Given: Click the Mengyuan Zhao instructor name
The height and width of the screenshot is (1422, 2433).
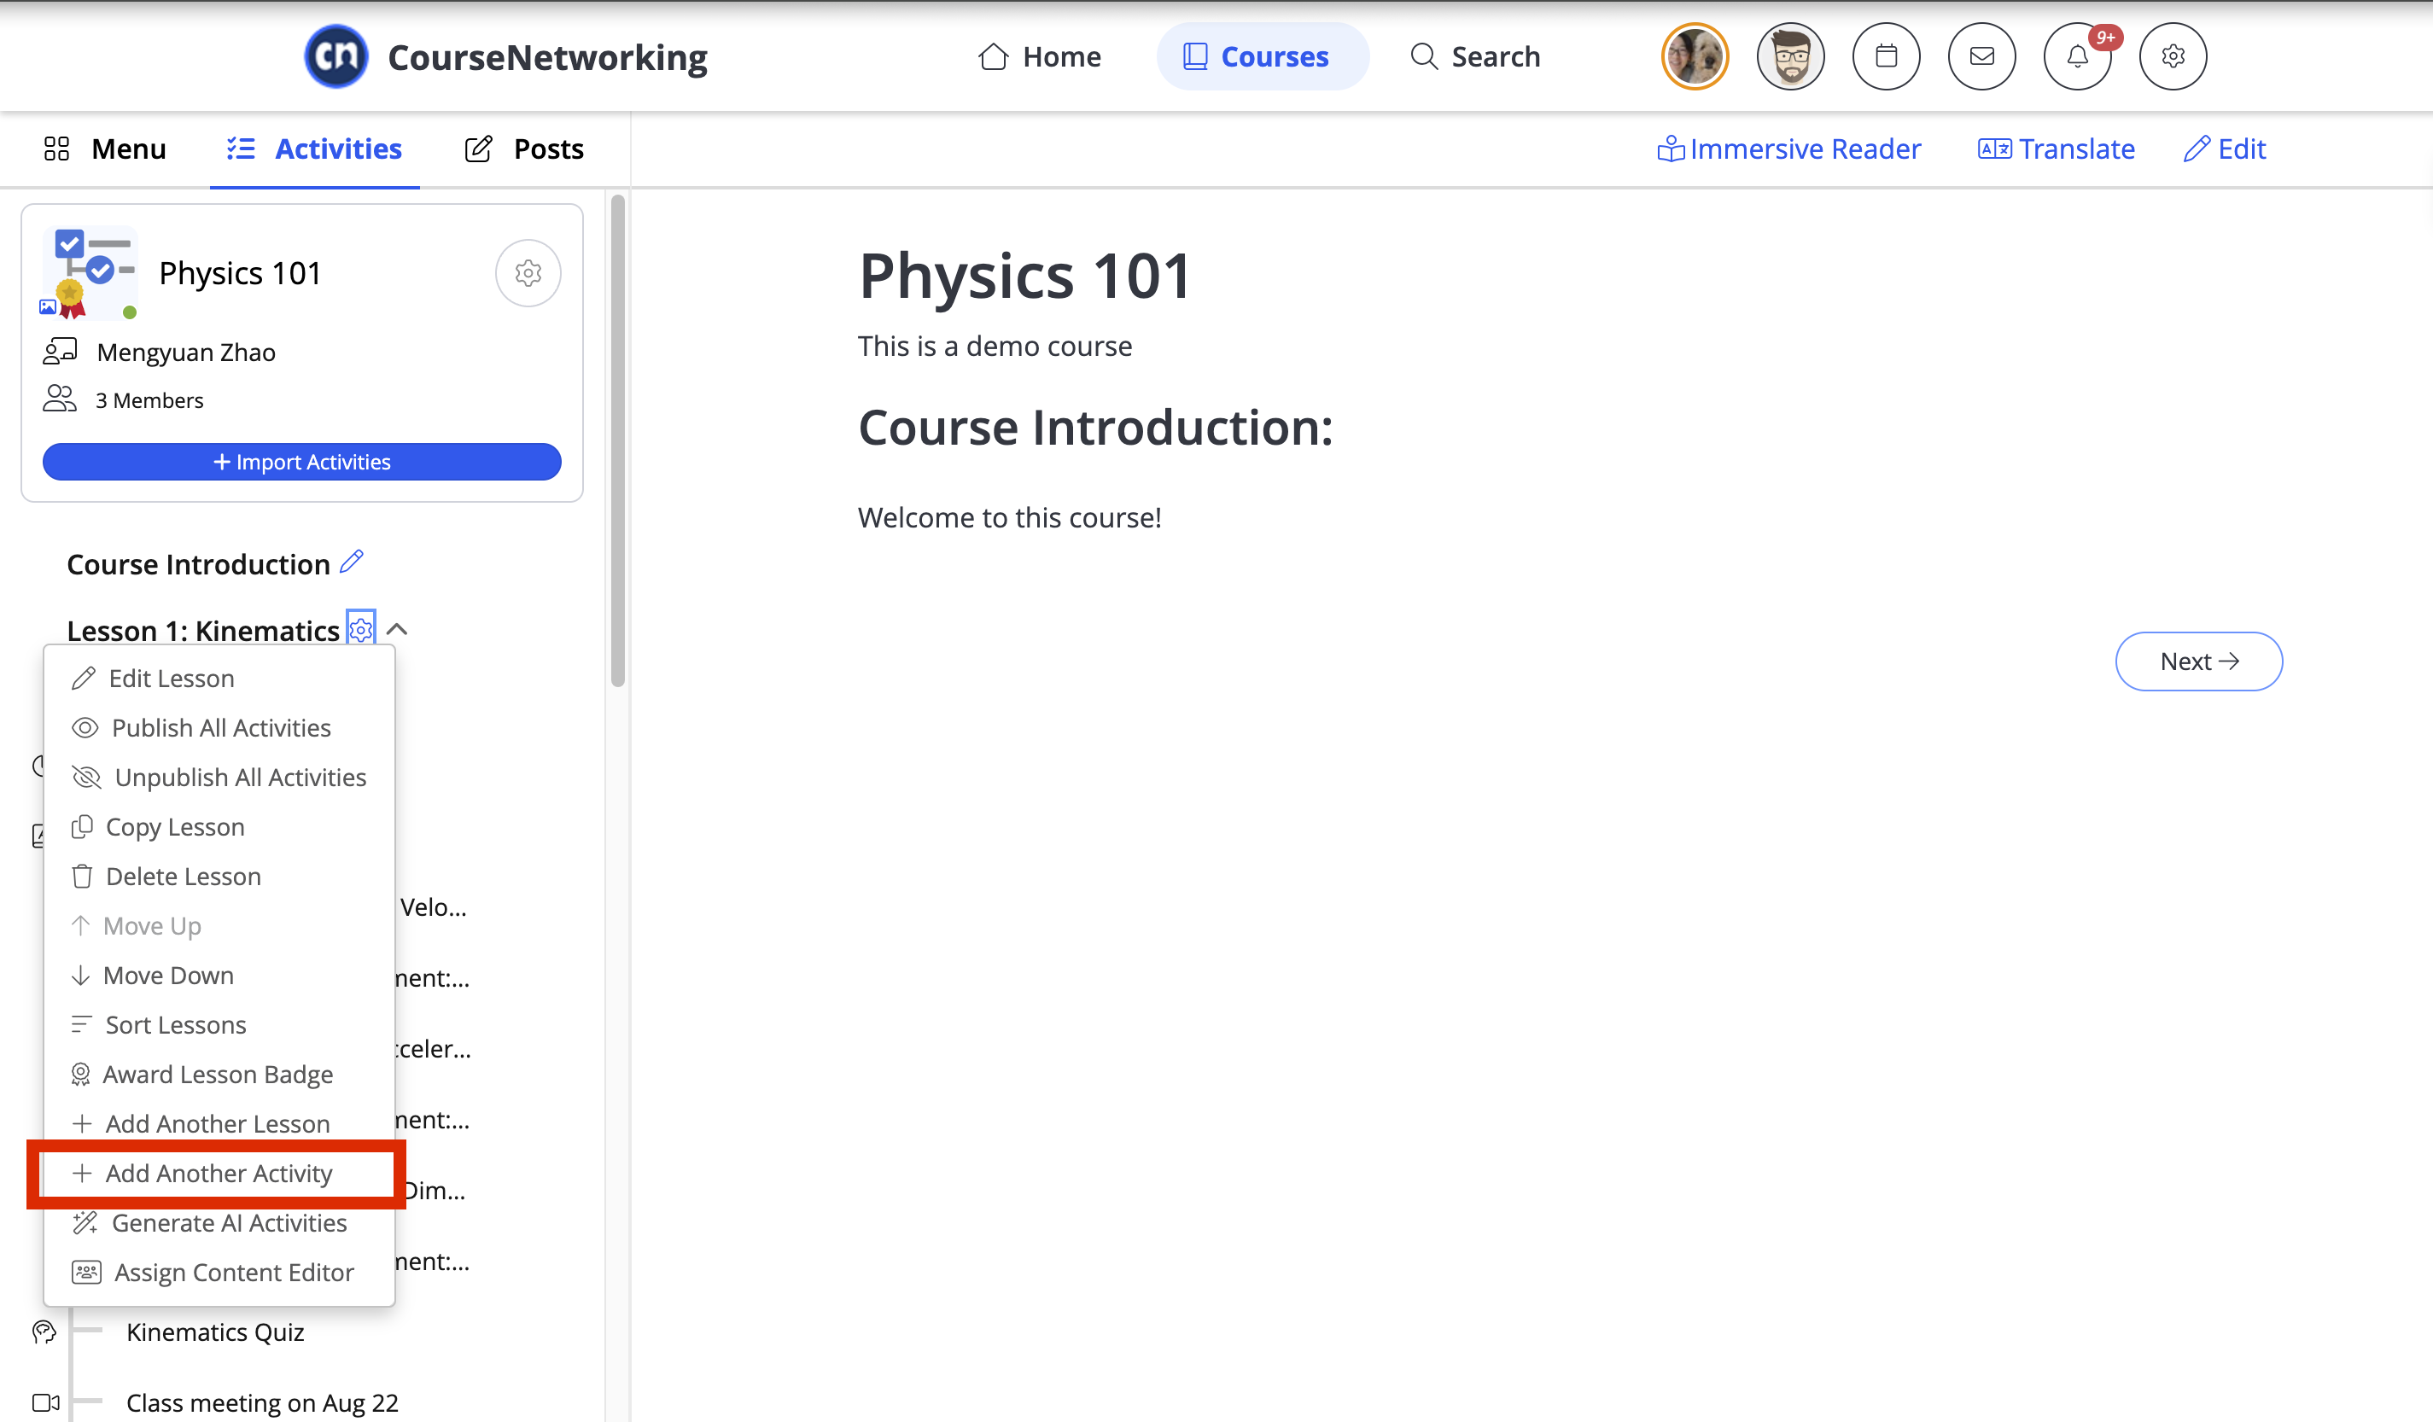Looking at the screenshot, I should click(x=186, y=353).
